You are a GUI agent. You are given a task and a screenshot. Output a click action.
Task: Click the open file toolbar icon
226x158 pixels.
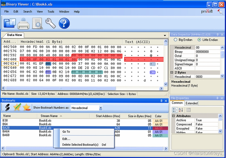tap(10, 23)
